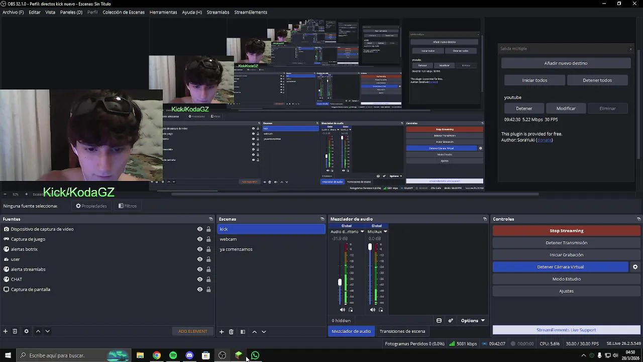Undock the Controles panel icon
Image resolution: width=643 pixels, height=362 pixels.
638,219
